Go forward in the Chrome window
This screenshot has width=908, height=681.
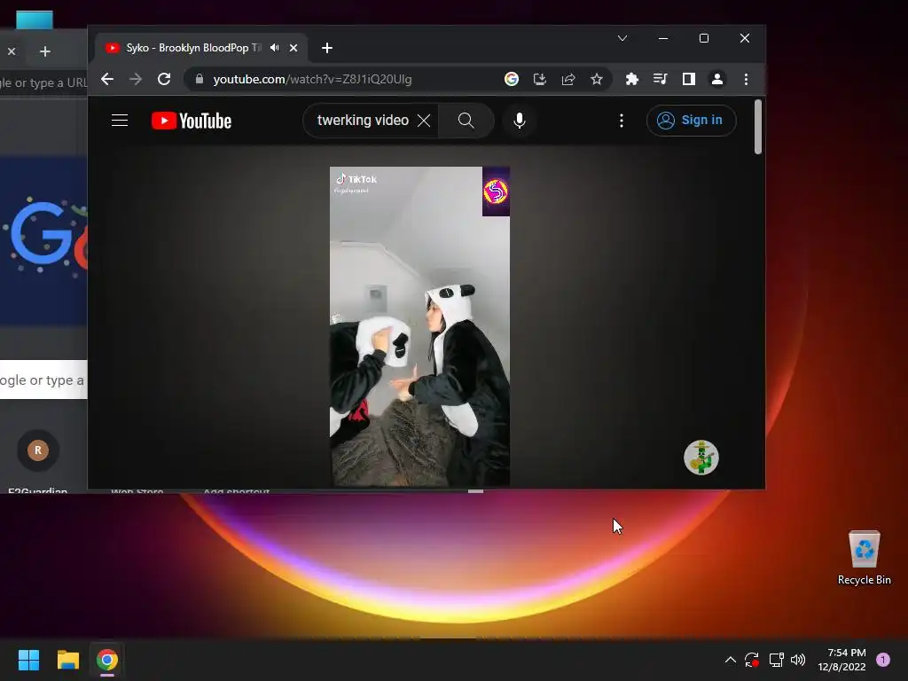136,79
